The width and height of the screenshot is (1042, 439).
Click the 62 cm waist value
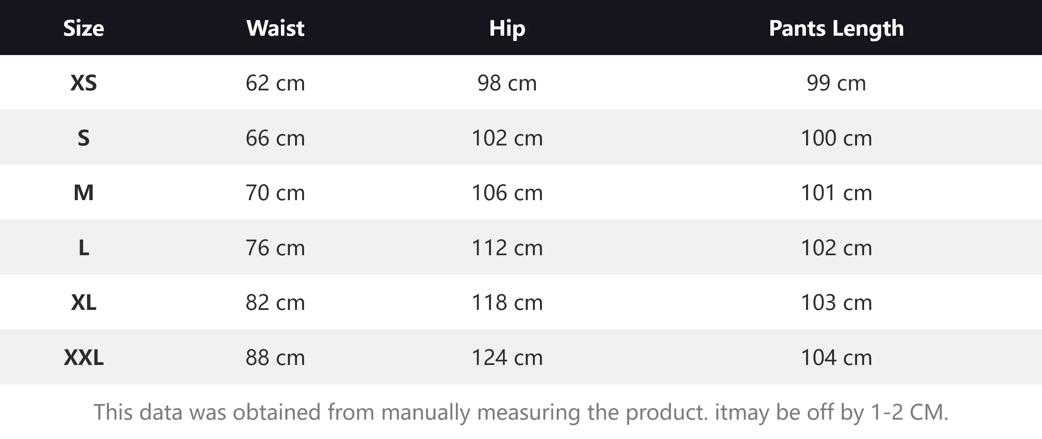point(275,83)
